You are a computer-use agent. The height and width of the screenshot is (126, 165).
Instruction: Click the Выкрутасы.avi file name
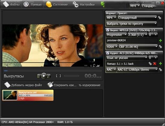point(28,92)
